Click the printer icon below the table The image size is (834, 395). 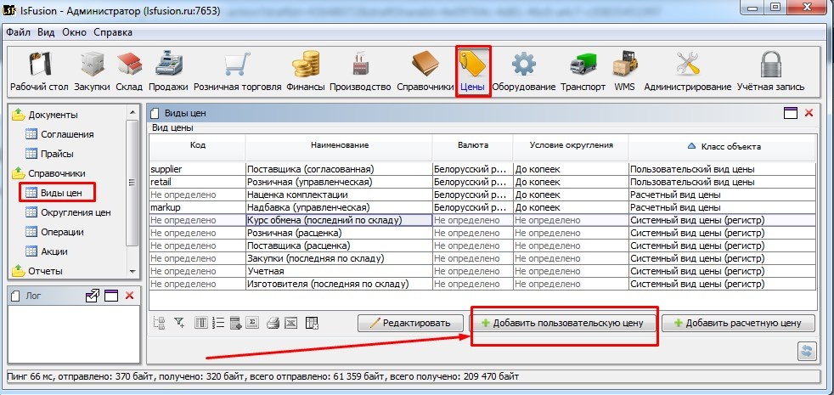pos(273,323)
